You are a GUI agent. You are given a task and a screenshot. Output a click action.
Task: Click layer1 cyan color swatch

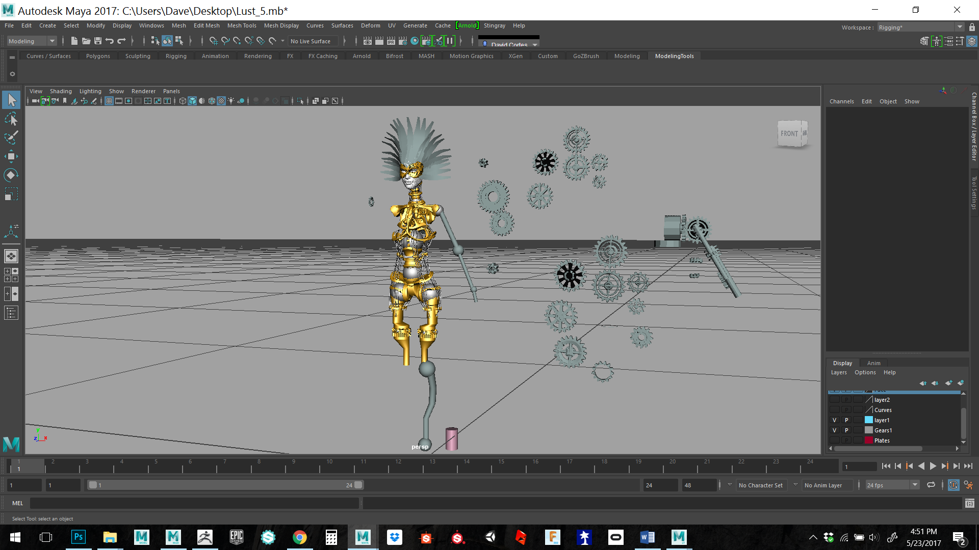(869, 420)
